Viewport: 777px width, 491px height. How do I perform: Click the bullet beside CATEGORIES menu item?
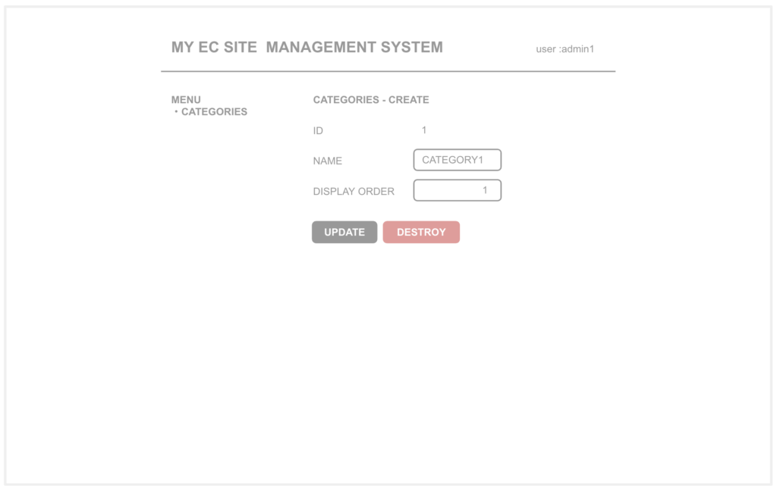[x=176, y=111]
